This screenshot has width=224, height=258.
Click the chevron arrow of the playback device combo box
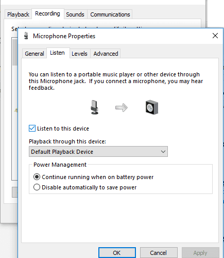(x=163, y=152)
